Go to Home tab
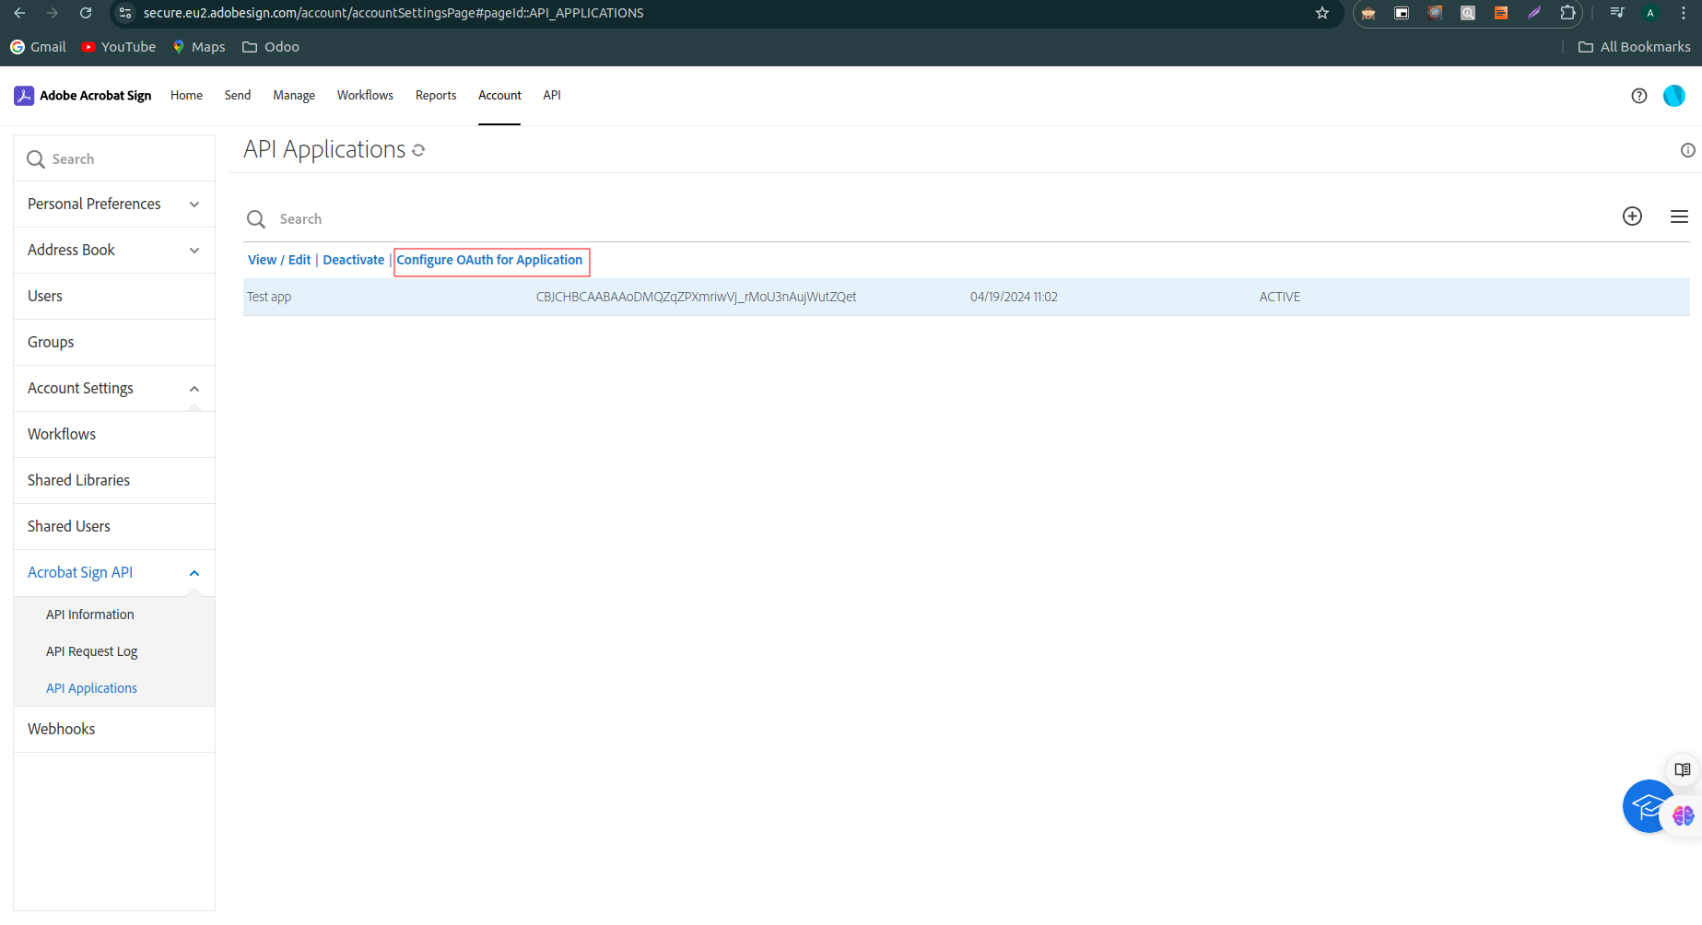Viewport: 1702px width, 925px height. 186,96
